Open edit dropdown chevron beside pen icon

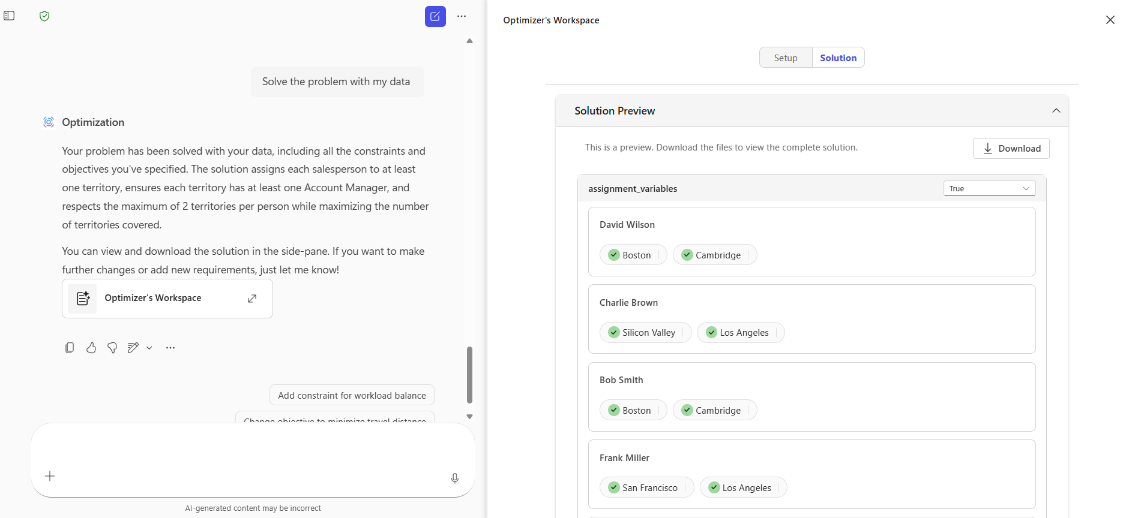(149, 348)
